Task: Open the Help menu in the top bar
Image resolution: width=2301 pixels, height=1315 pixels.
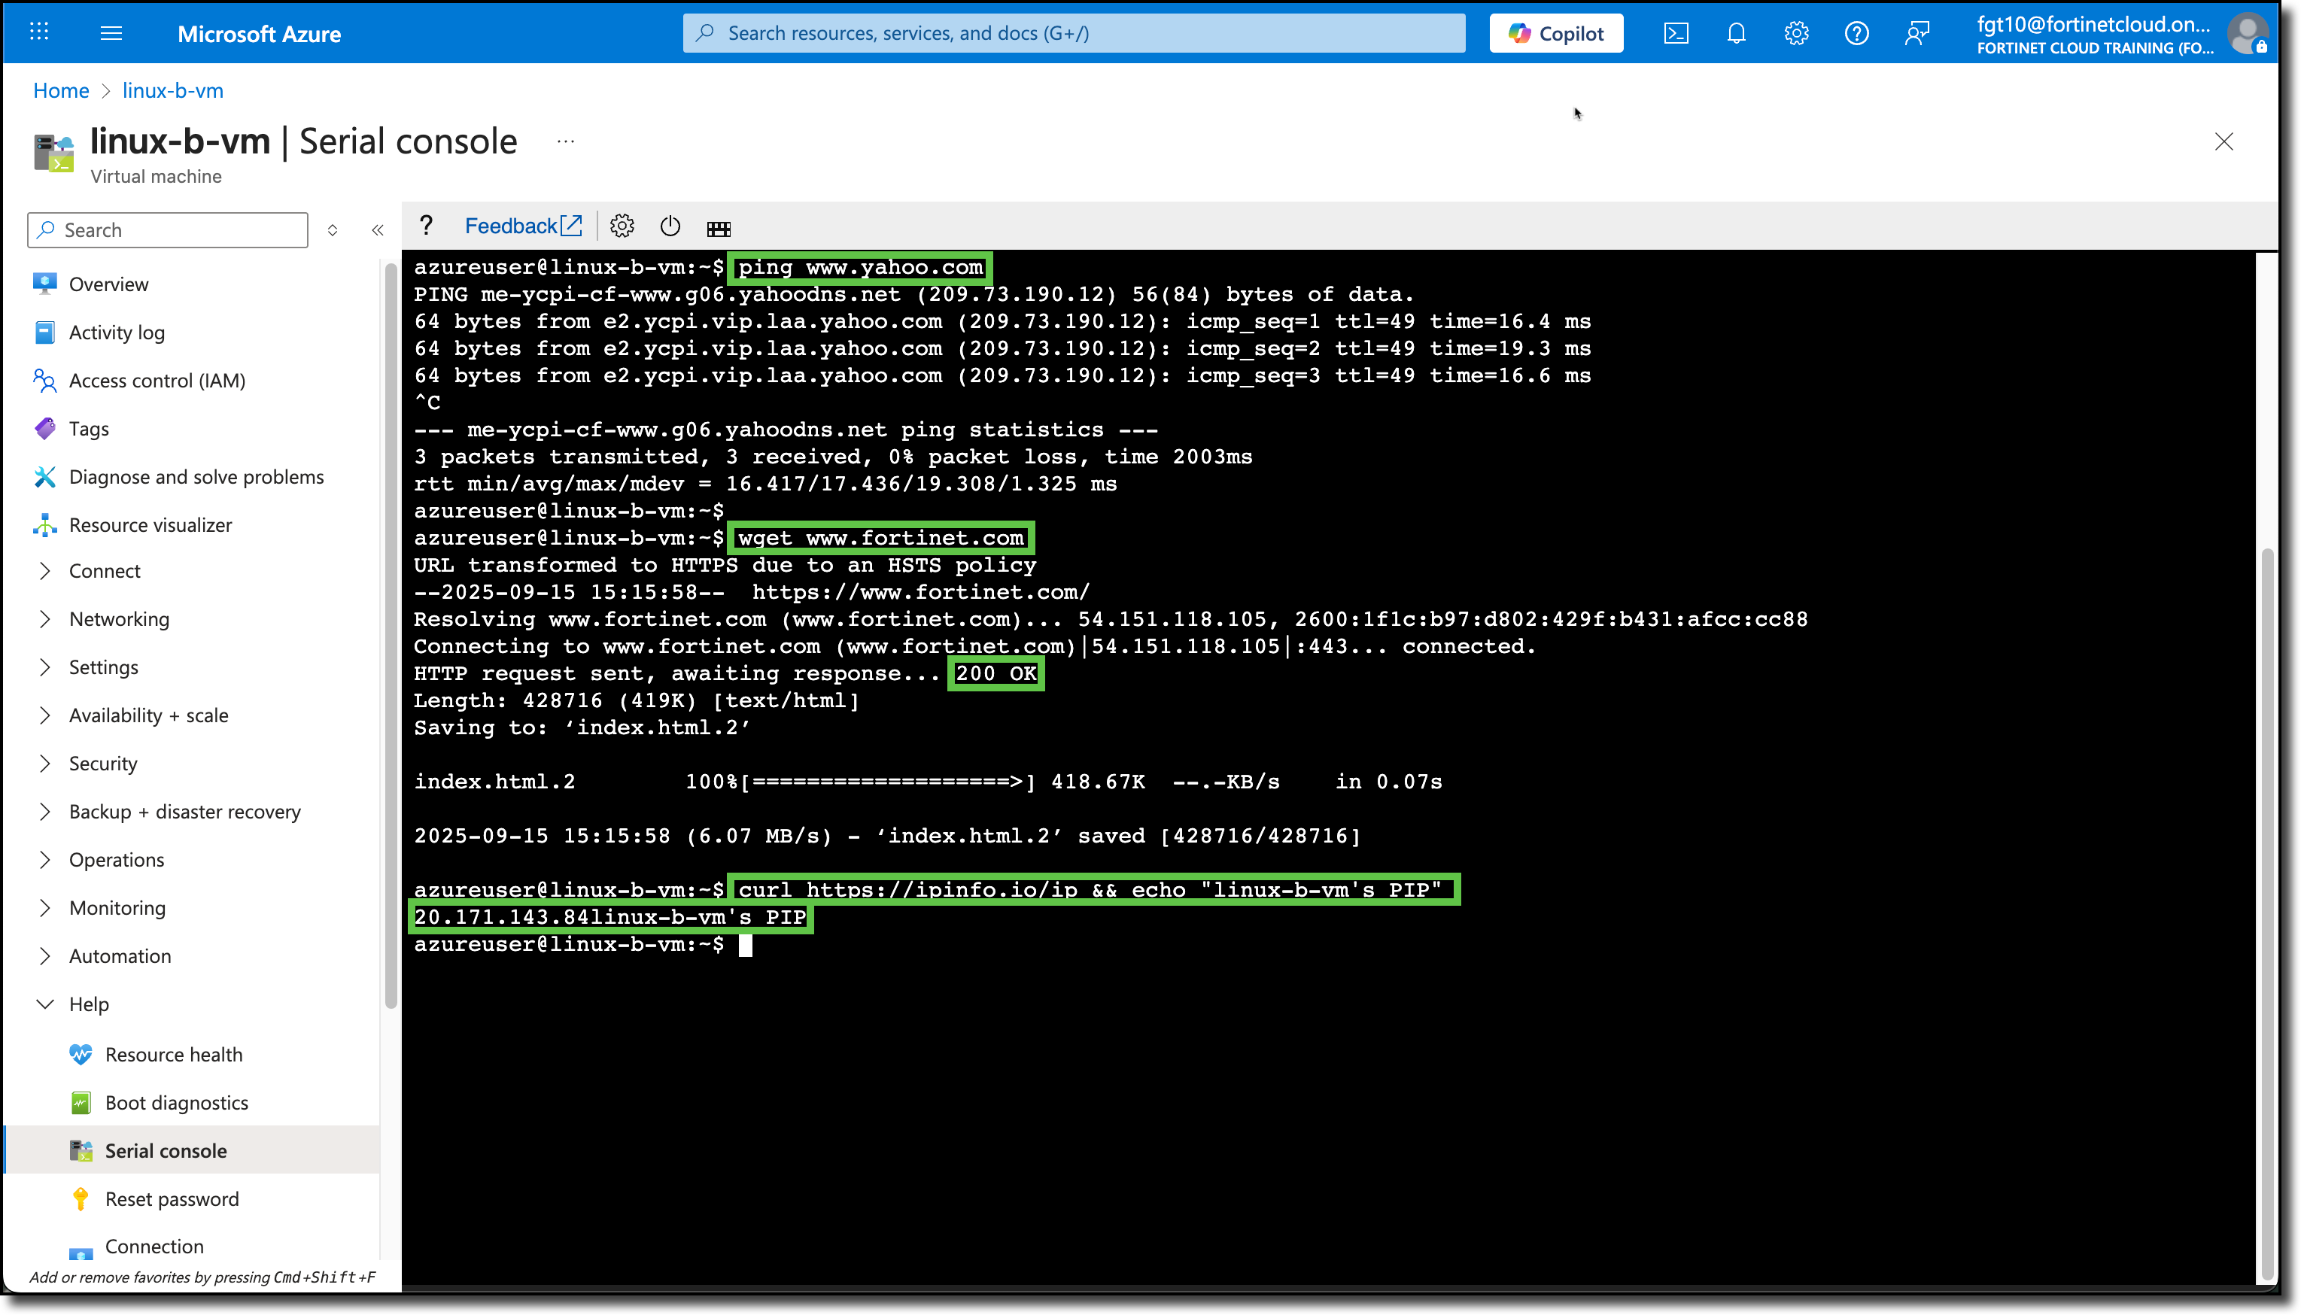Action: [x=1857, y=32]
